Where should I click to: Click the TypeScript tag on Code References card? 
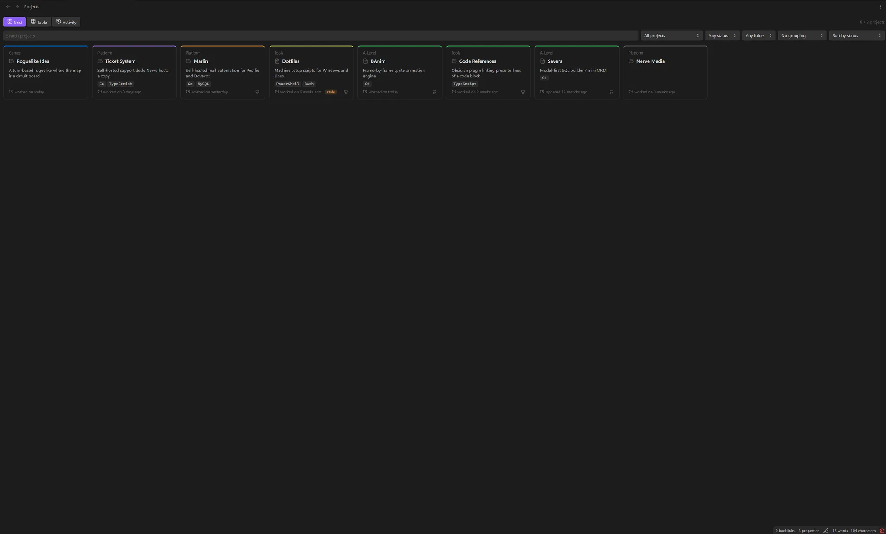465,84
